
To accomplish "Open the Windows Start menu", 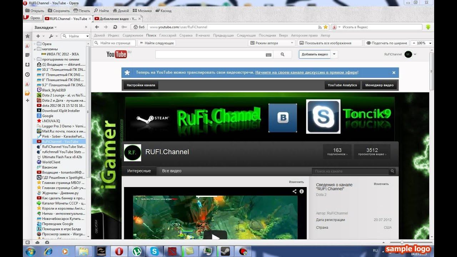I will coord(31,251).
